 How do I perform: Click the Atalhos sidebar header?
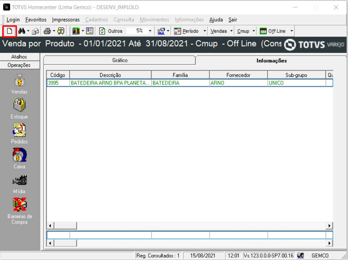click(20, 57)
